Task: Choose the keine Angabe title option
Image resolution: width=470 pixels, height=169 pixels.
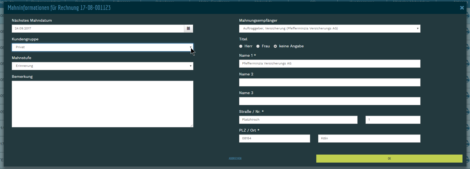Action: tap(275, 46)
